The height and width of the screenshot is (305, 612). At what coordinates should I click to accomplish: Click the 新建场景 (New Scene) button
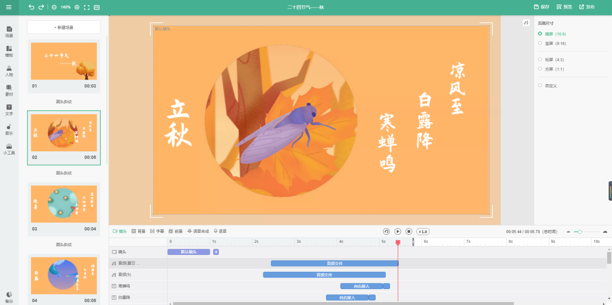coord(64,27)
